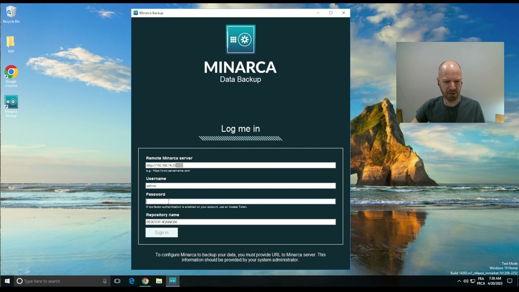Image resolution: width=519 pixels, height=292 pixels.
Task: Click the Remote Minarca server URL field
Action: point(240,165)
